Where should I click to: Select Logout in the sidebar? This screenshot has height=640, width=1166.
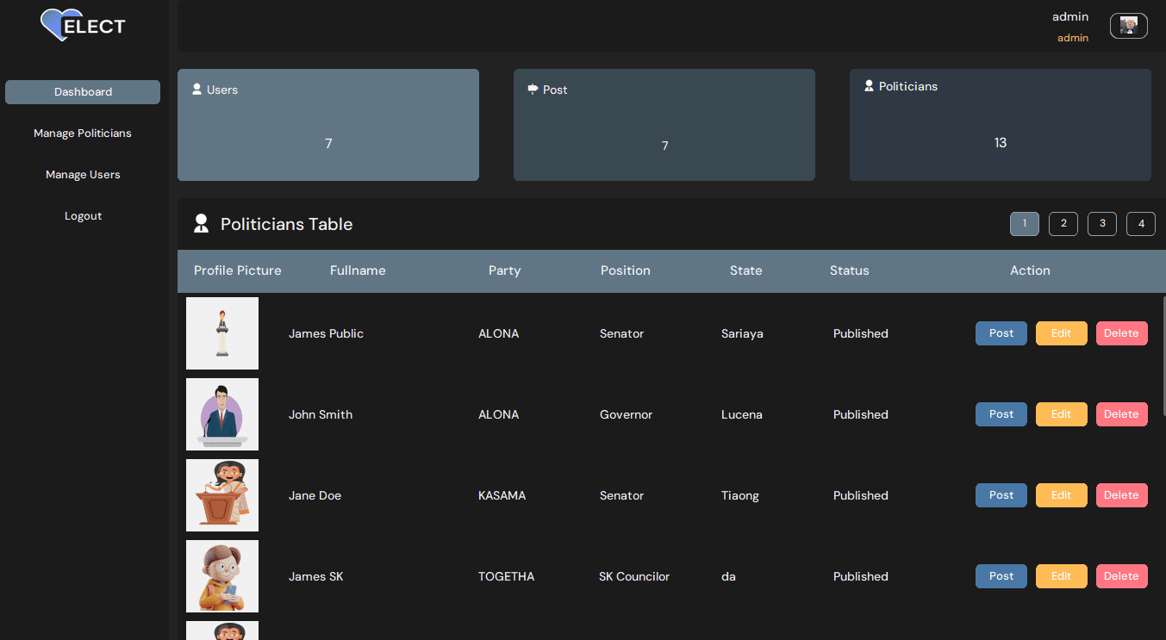pos(83,216)
